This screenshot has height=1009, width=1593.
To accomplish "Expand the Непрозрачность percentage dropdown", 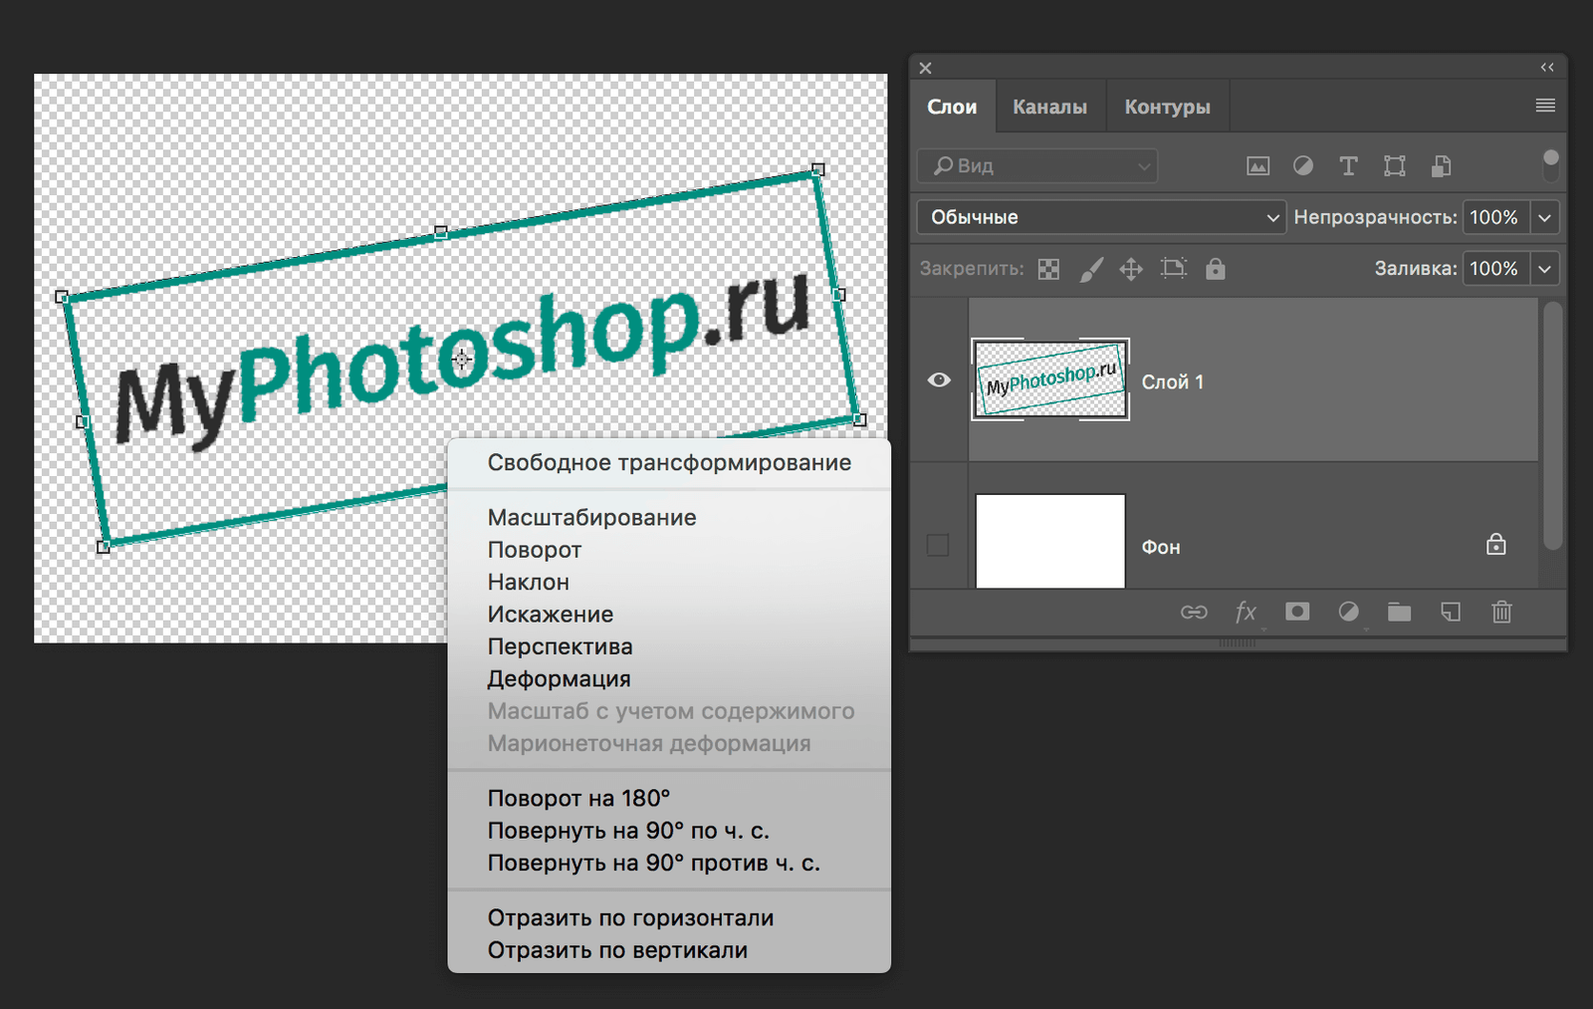I will [1544, 216].
